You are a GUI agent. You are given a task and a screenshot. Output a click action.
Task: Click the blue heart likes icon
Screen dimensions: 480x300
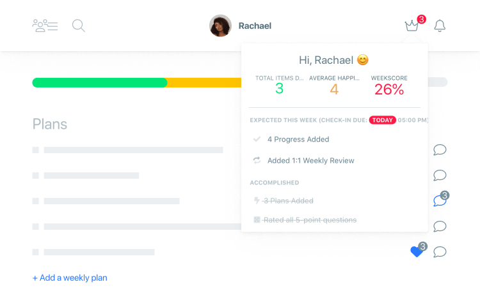coord(417,251)
